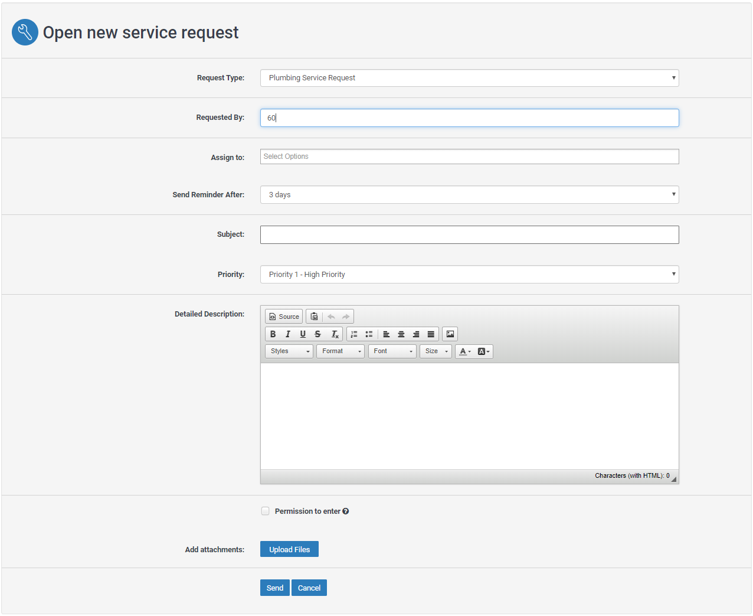This screenshot has height=616, width=753.
Task: Toggle bold formatting in editor
Action: [273, 334]
